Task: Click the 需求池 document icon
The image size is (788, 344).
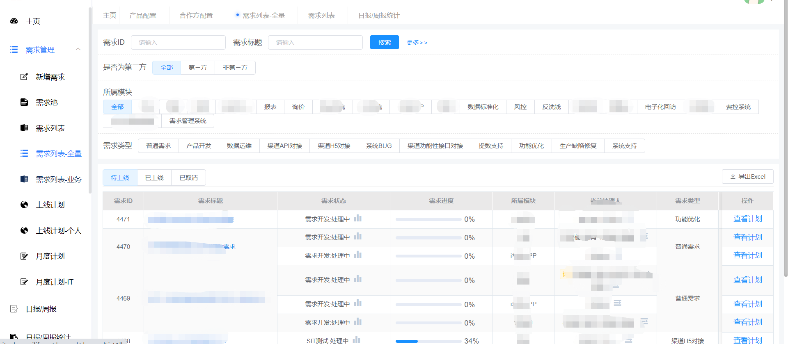Action: coord(24,102)
